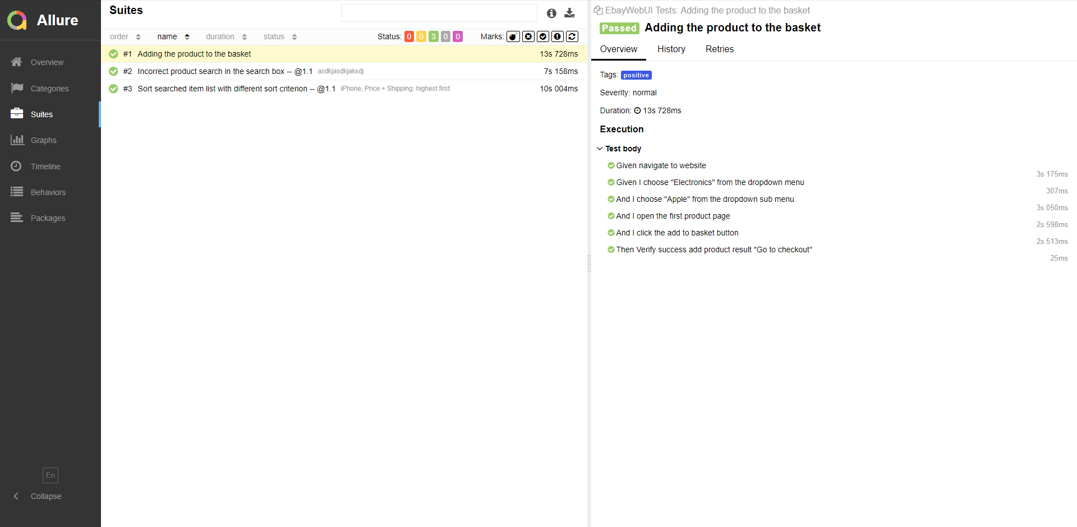Toggle the flaky tests bomb mark filter

coord(513,36)
